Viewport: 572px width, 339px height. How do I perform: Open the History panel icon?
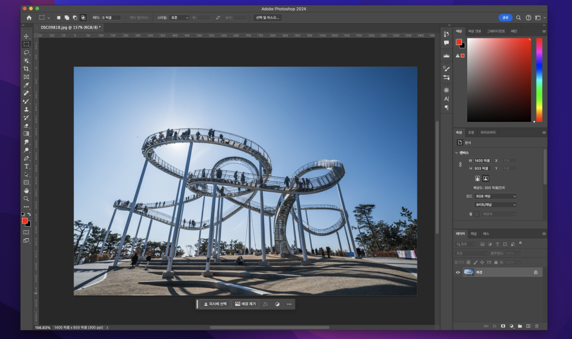click(446, 34)
